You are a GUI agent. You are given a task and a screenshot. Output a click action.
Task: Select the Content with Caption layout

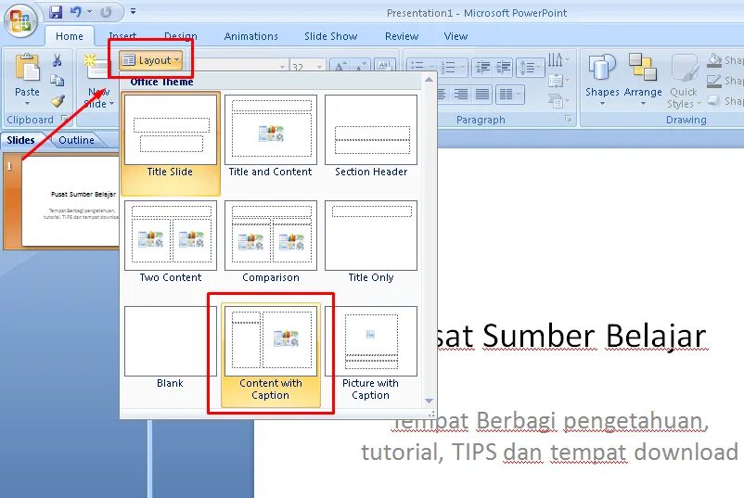[271, 355]
